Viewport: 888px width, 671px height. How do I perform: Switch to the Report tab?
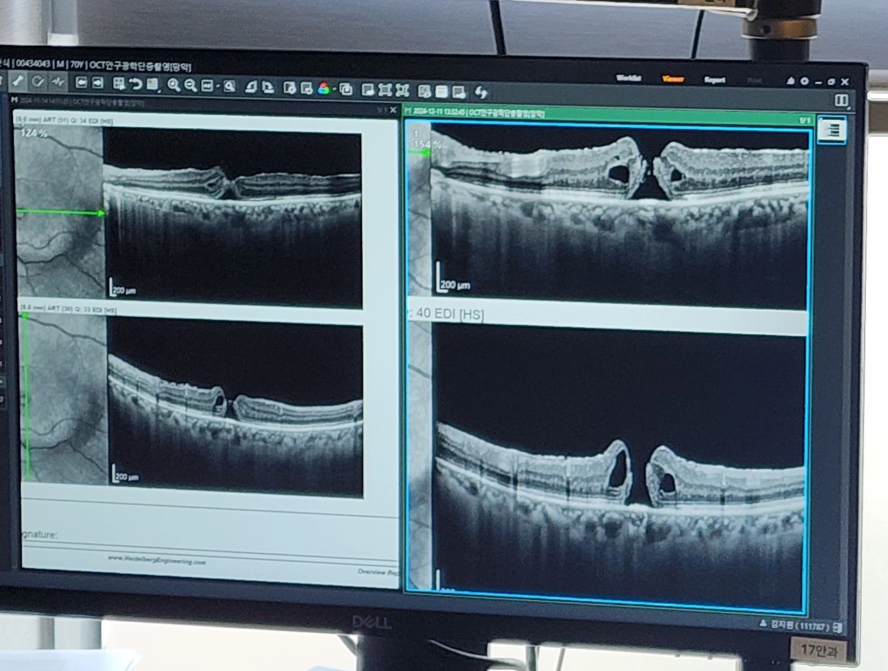pyautogui.click(x=715, y=80)
